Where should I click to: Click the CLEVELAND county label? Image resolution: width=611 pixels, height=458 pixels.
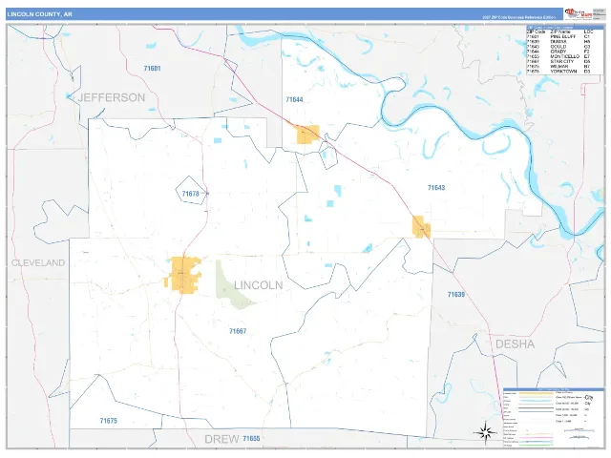pyautogui.click(x=38, y=263)
